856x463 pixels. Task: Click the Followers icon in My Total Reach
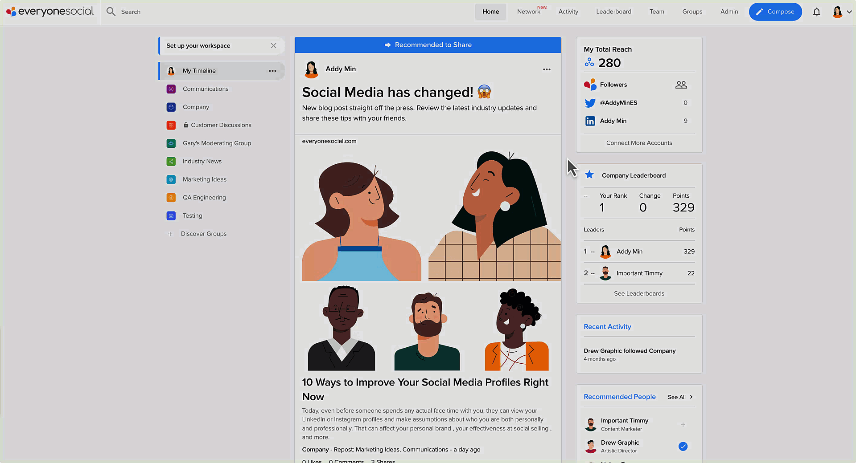(x=681, y=85)
